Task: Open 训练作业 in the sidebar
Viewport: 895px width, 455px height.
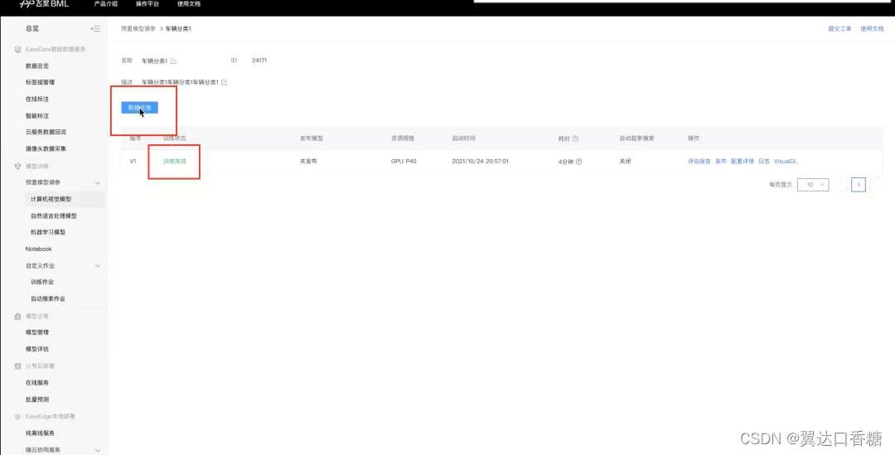Action: pos(42,282)
